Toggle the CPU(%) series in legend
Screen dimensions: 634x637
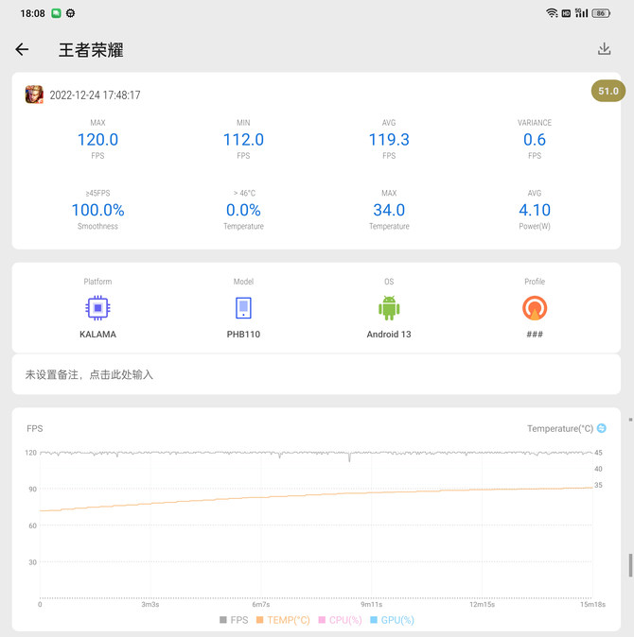click(x=340, y=620)
